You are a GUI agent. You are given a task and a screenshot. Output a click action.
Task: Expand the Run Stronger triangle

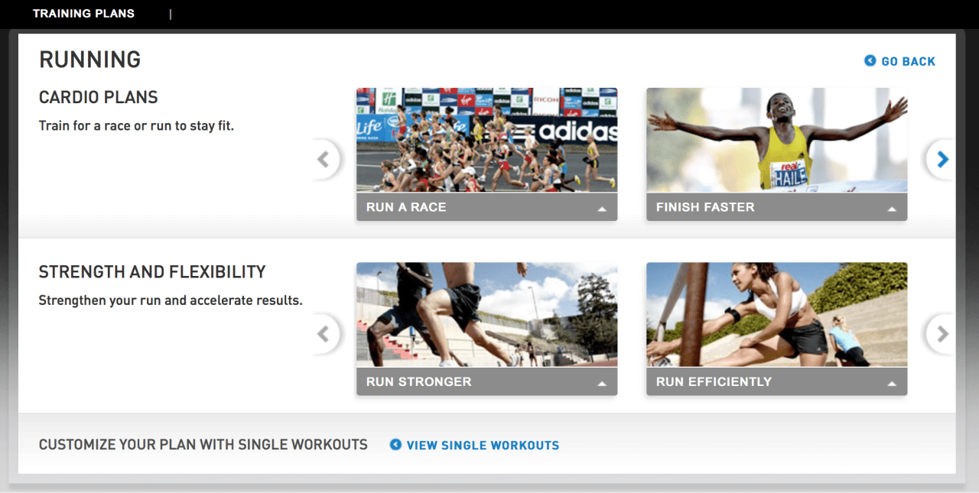pos(602,383)
